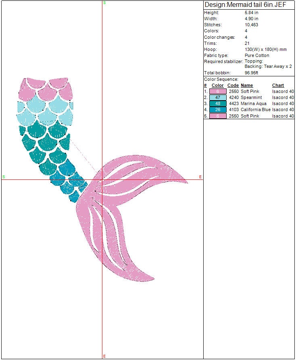Click the Hoop size 130(W) x 180(H) mm
296x360 pixels.
point(265,49)
